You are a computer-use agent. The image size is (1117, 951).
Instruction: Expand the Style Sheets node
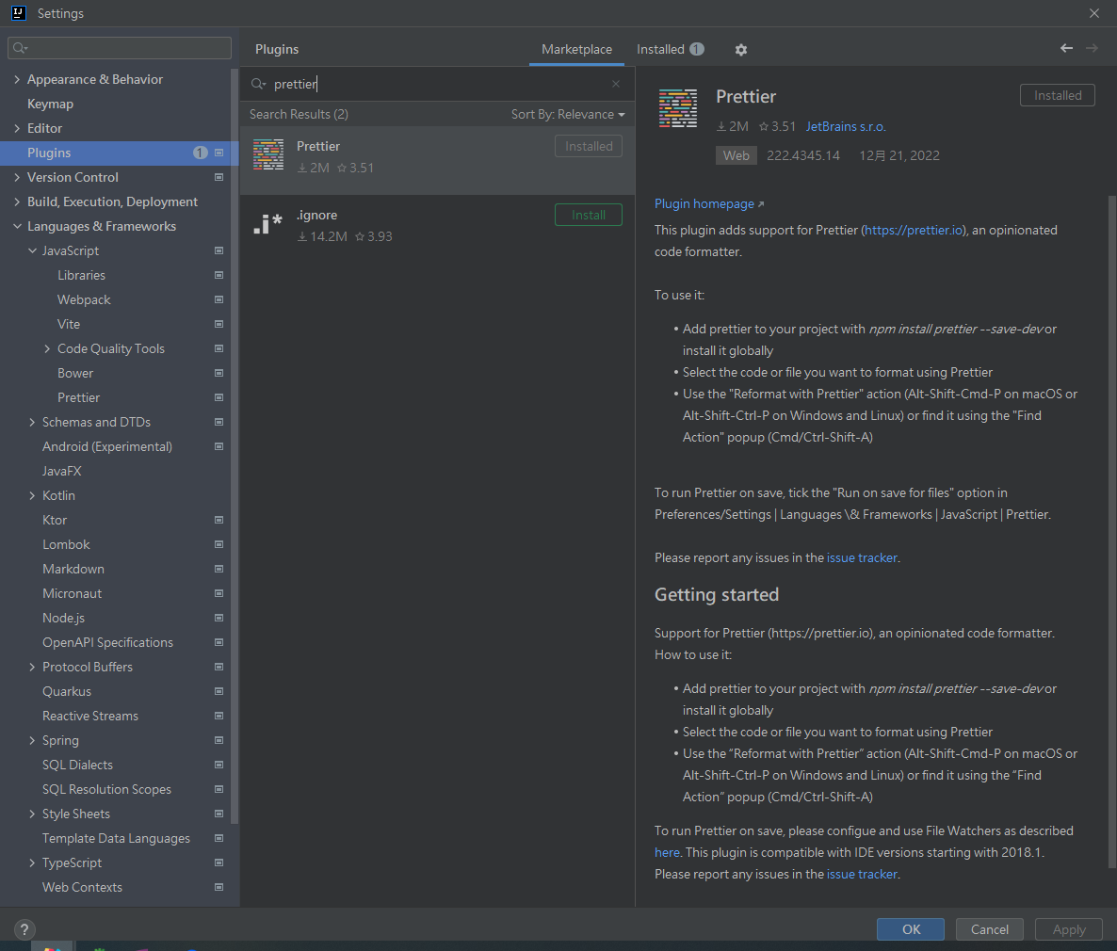(32, 814)
